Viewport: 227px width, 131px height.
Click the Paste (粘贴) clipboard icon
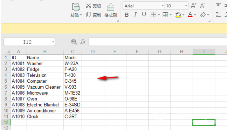pos(76,7)
